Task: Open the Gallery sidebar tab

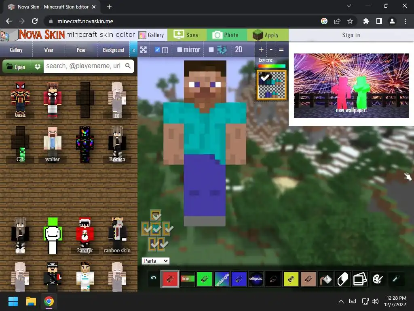Action: [16, 50]
